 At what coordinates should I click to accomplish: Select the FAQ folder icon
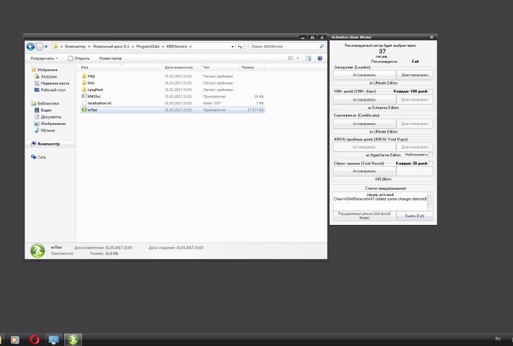click(84, 76)
